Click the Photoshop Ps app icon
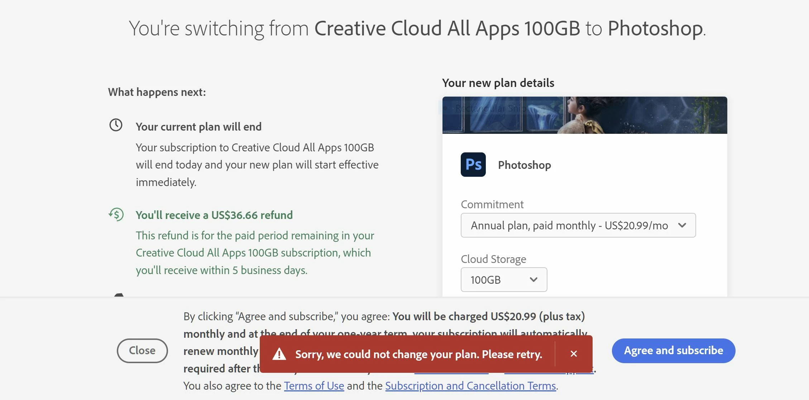 coord(473,165)
